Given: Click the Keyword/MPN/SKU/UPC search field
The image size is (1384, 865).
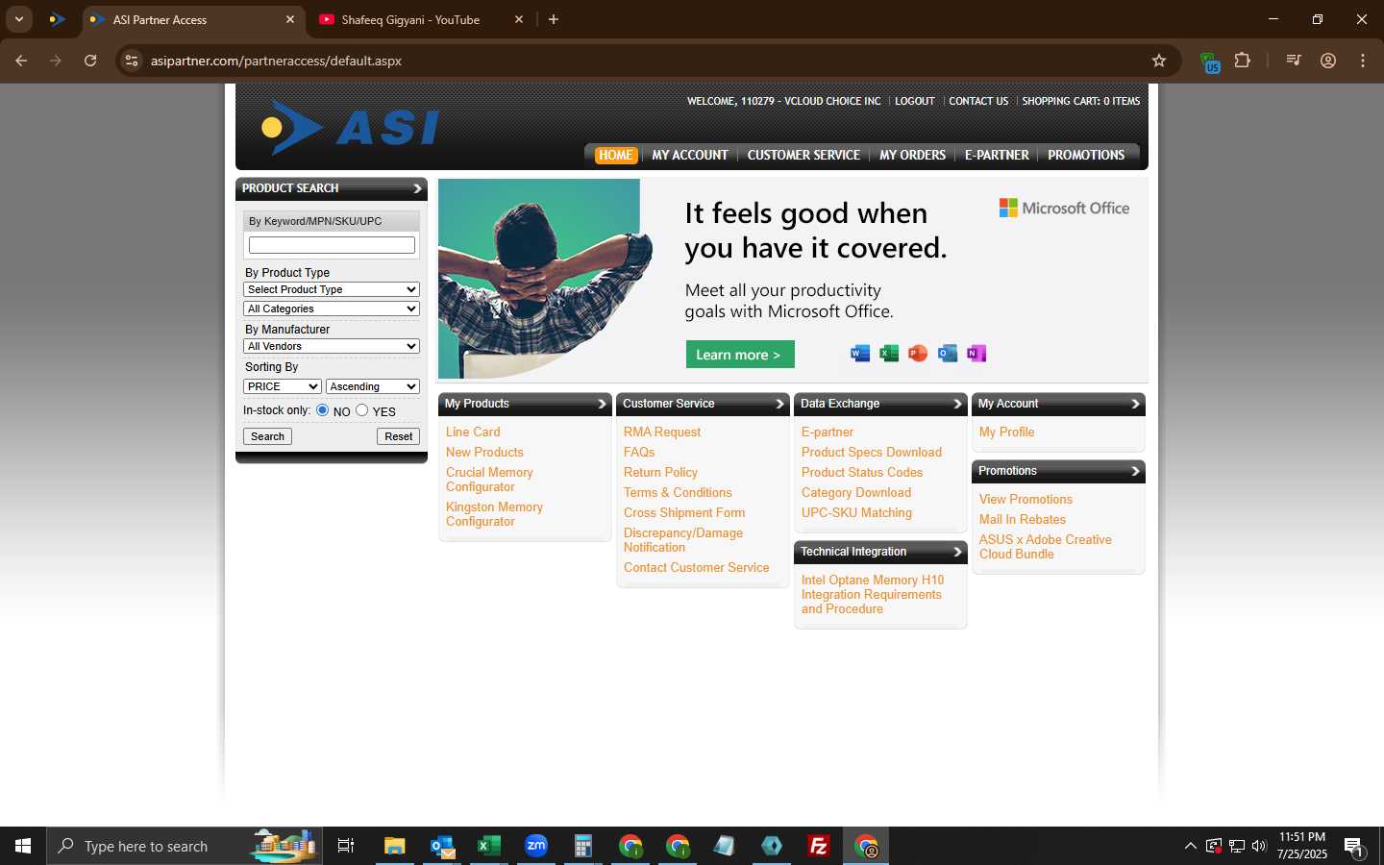Looking at the screenshot, I should tap(332, 245).
